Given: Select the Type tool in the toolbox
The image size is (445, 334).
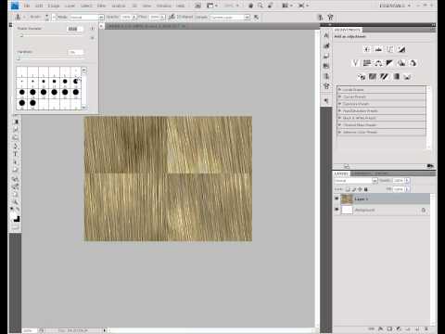Looking at the screenshot, I should click(16, 154).
